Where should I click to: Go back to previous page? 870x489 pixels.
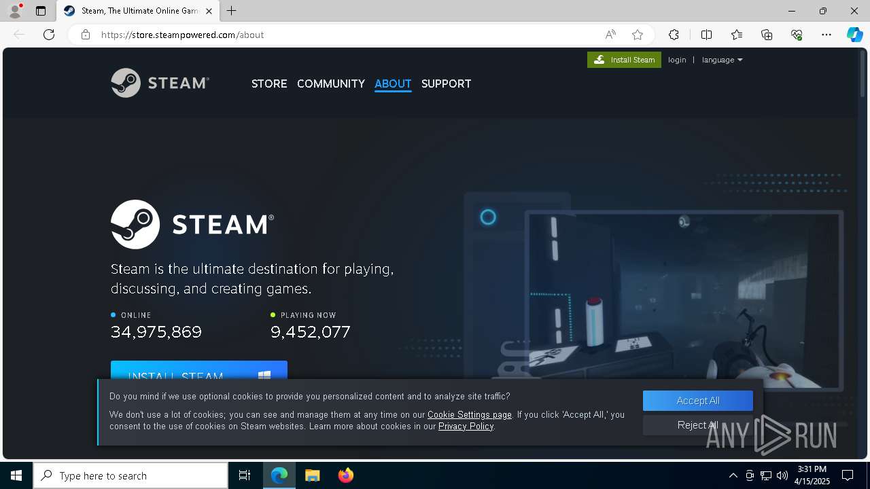pyautogui.click(x=19, y=35)
